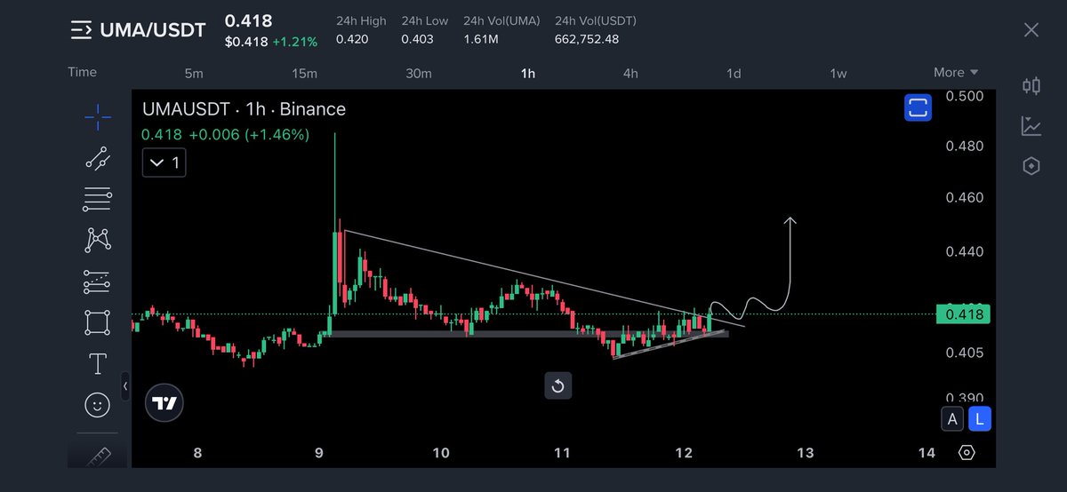This screenshot has width=1067, height=492.
Task: Toggle log scale with the L button
Action: click(979, 419)
